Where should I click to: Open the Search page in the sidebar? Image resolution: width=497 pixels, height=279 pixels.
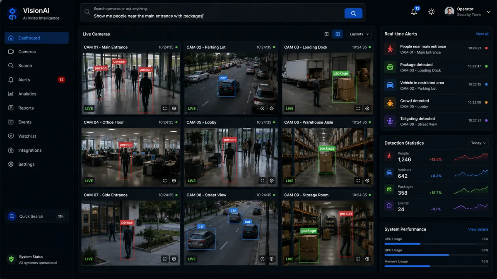[37, 66]
